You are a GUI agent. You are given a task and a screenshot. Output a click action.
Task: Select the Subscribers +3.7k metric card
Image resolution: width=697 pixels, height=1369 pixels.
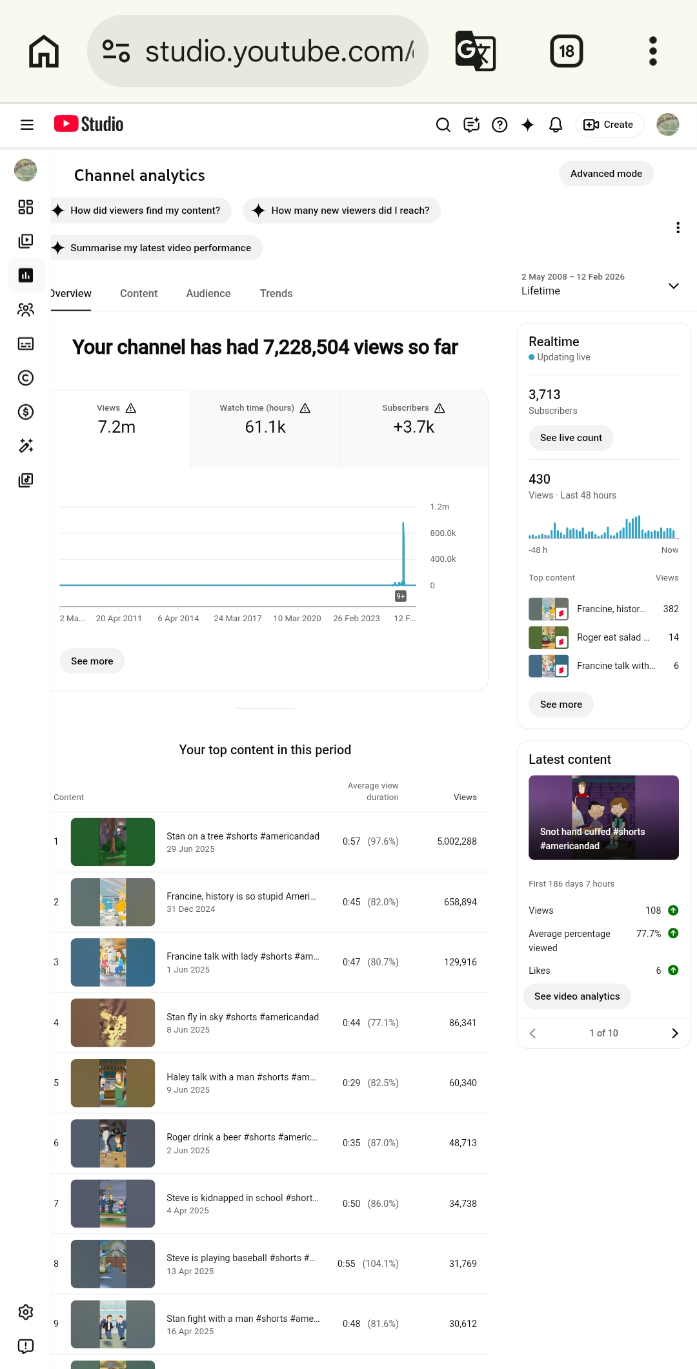[414, 428]
